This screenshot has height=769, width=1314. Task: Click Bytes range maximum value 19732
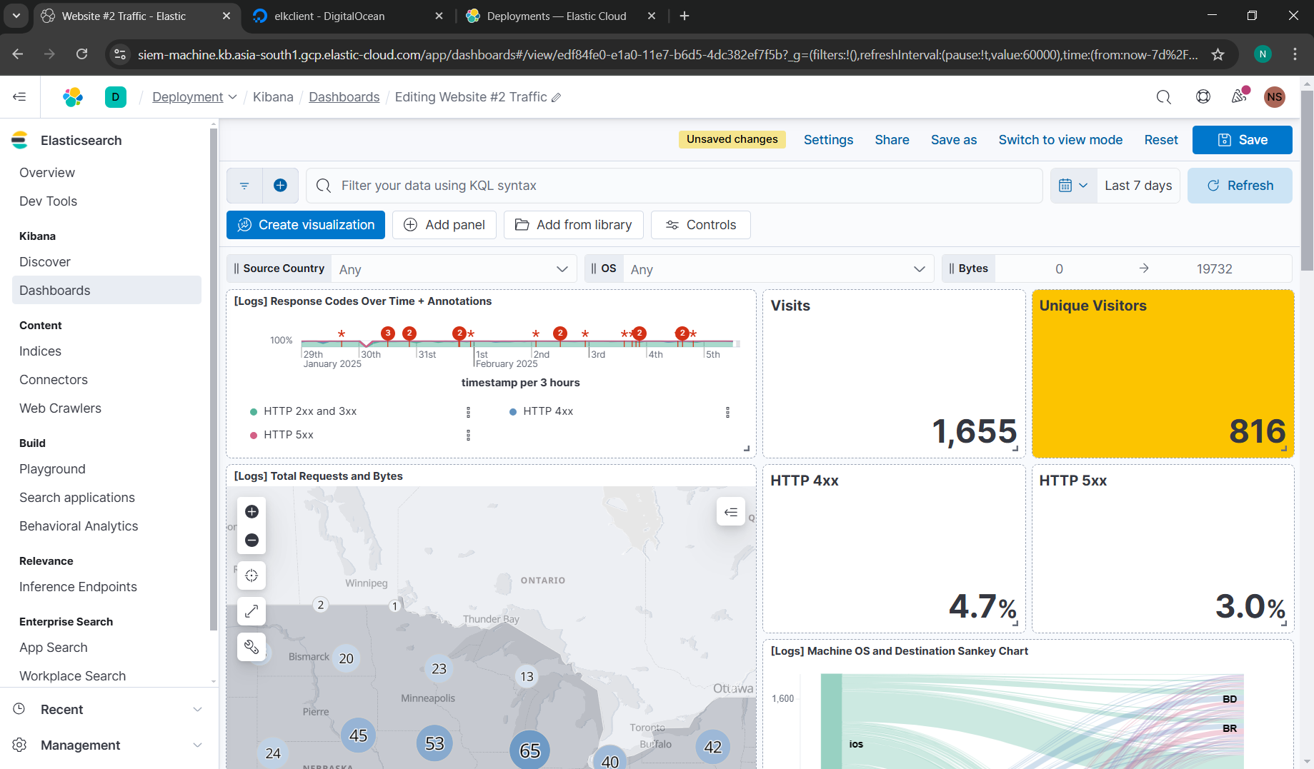coord(1215,269)
